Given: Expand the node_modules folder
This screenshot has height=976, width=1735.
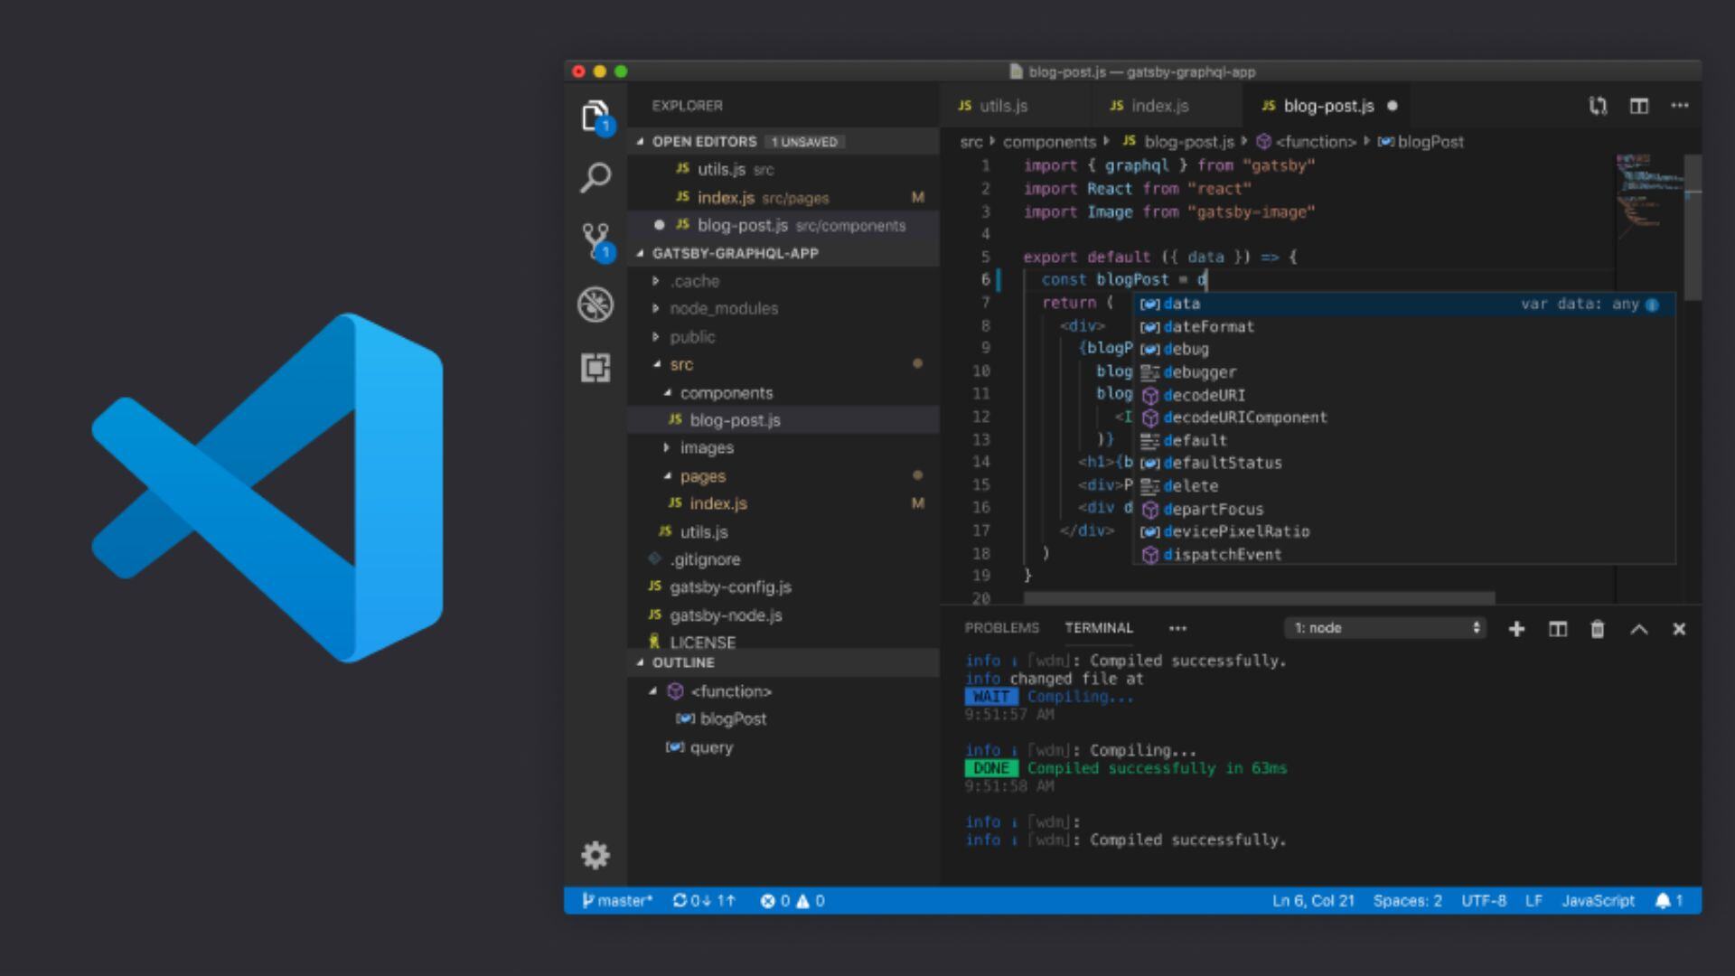Looking at the screenshot, I should [x=723, y=309].
